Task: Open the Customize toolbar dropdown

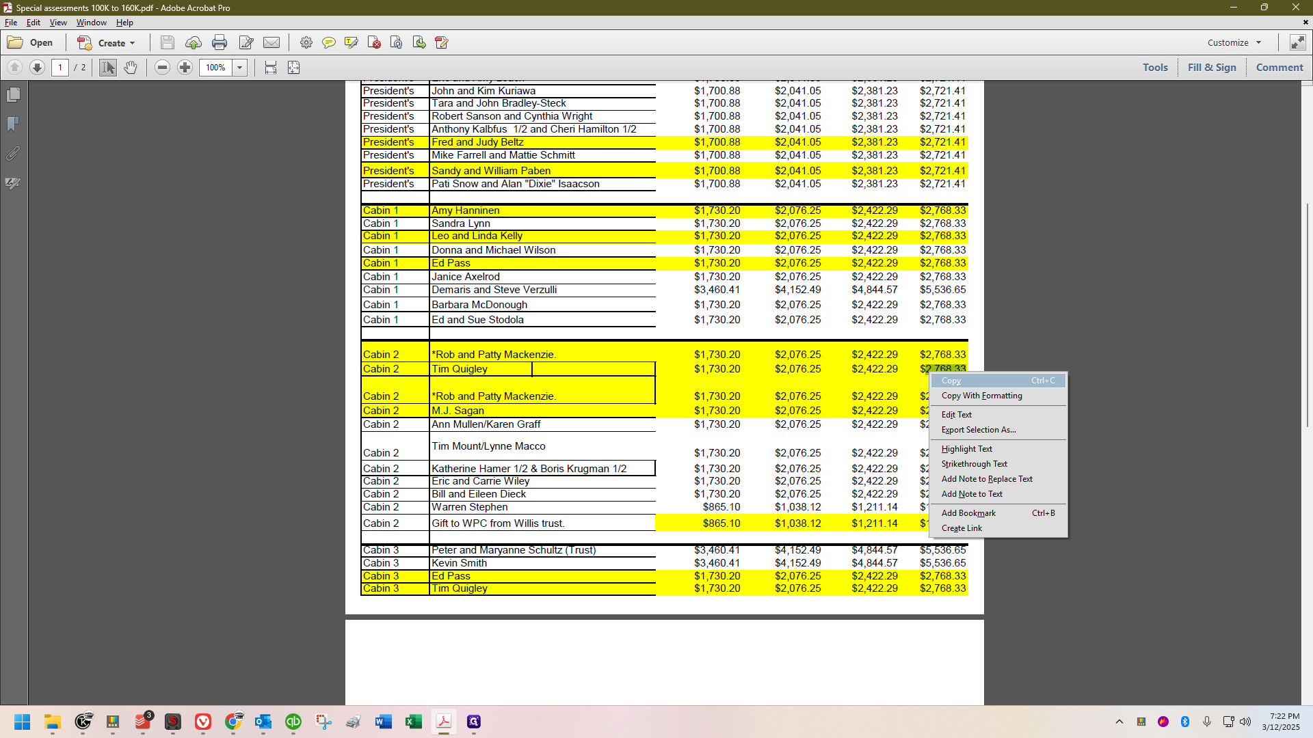Action: point(1234,42)
